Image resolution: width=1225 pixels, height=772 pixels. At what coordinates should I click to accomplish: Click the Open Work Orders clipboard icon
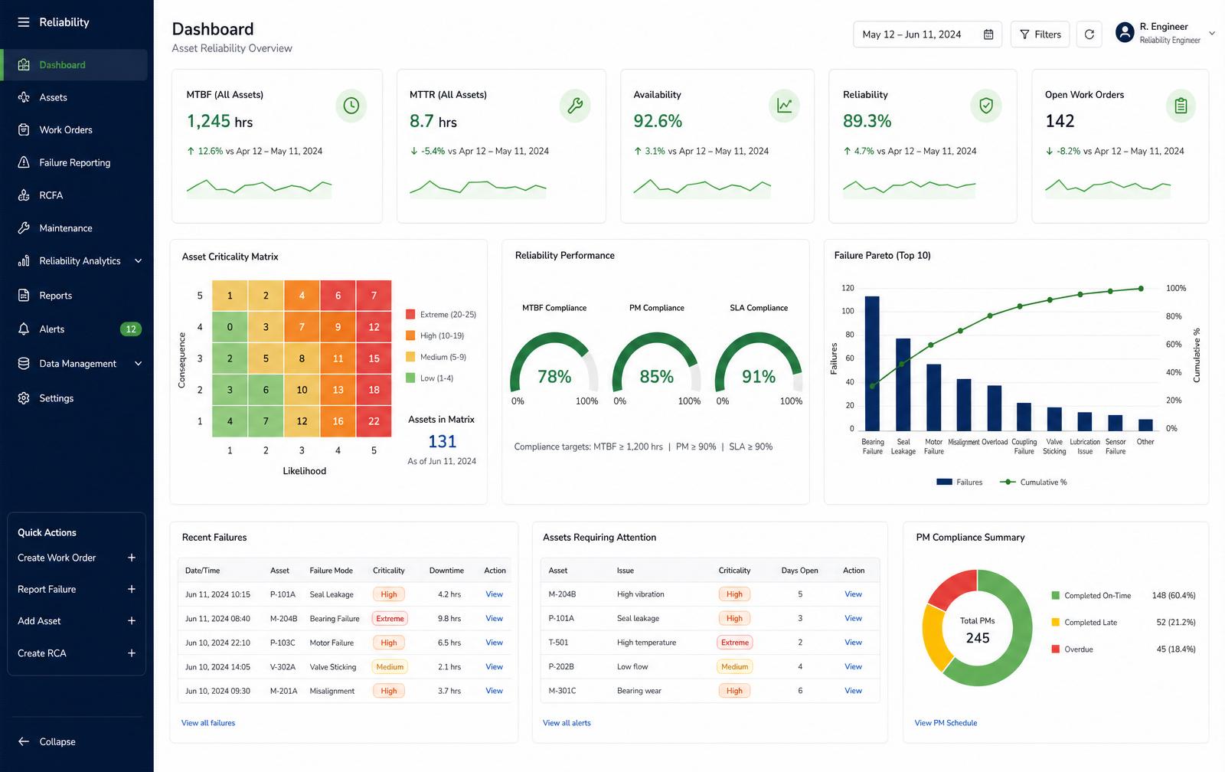(x=1181, y=106)
